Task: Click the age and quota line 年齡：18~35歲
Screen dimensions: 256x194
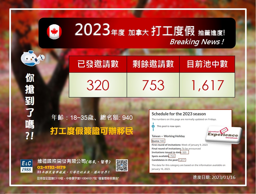Action: click(92, 118)
